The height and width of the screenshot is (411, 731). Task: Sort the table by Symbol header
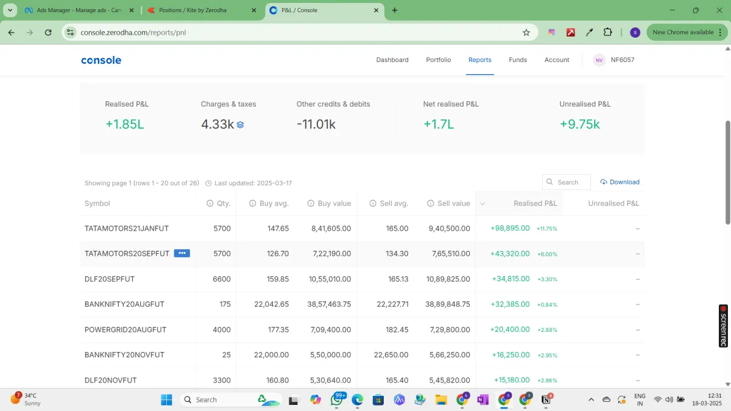click(97, 203)
